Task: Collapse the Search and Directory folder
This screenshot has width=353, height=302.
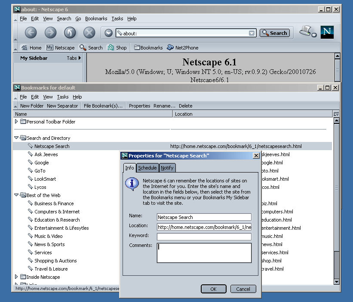Action: 16,138
